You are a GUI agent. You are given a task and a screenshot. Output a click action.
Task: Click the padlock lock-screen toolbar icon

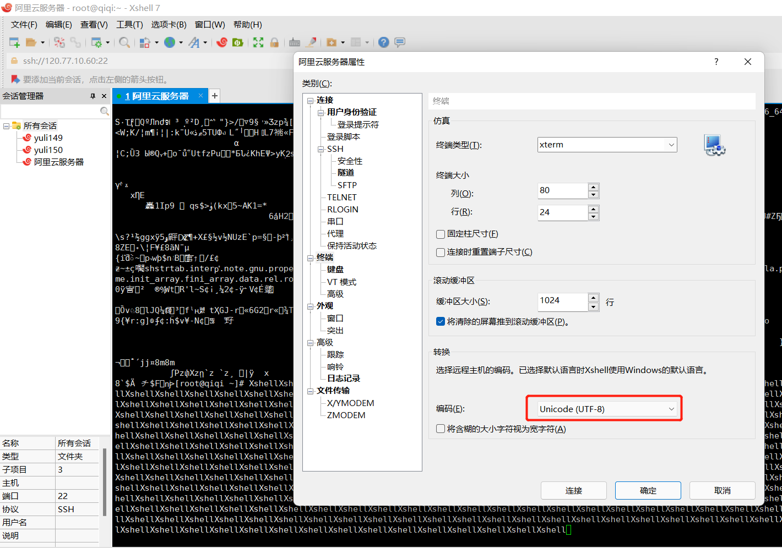[274, 42]
